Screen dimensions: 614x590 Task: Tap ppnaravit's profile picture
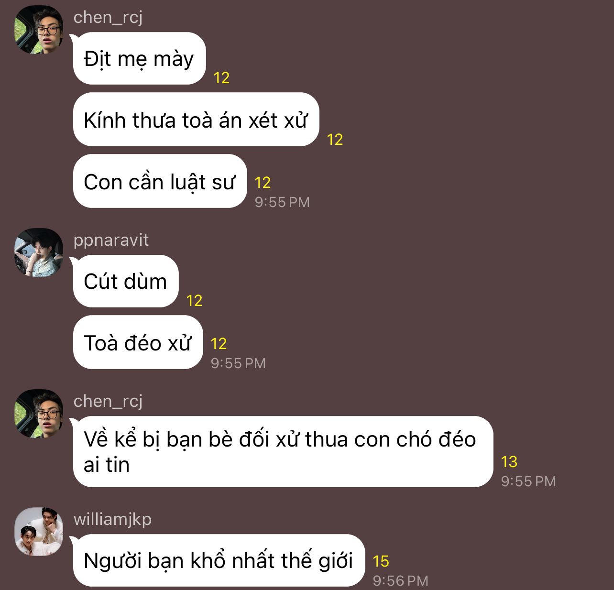pyautogui.click(x=39, y=252)
